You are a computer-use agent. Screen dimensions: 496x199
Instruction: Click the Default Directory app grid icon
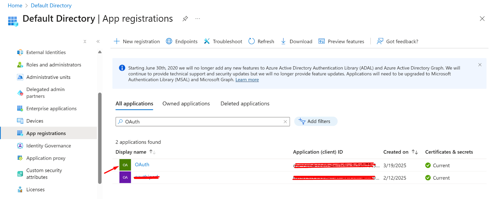tap(13, 21)
